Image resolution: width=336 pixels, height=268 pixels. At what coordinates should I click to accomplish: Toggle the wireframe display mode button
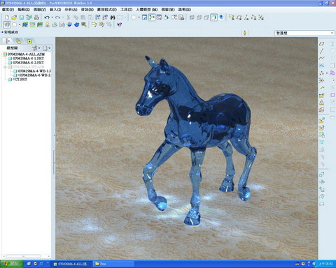(x=192, y=17)
